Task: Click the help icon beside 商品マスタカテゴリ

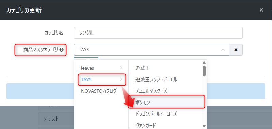Action: tap(61, 50)
